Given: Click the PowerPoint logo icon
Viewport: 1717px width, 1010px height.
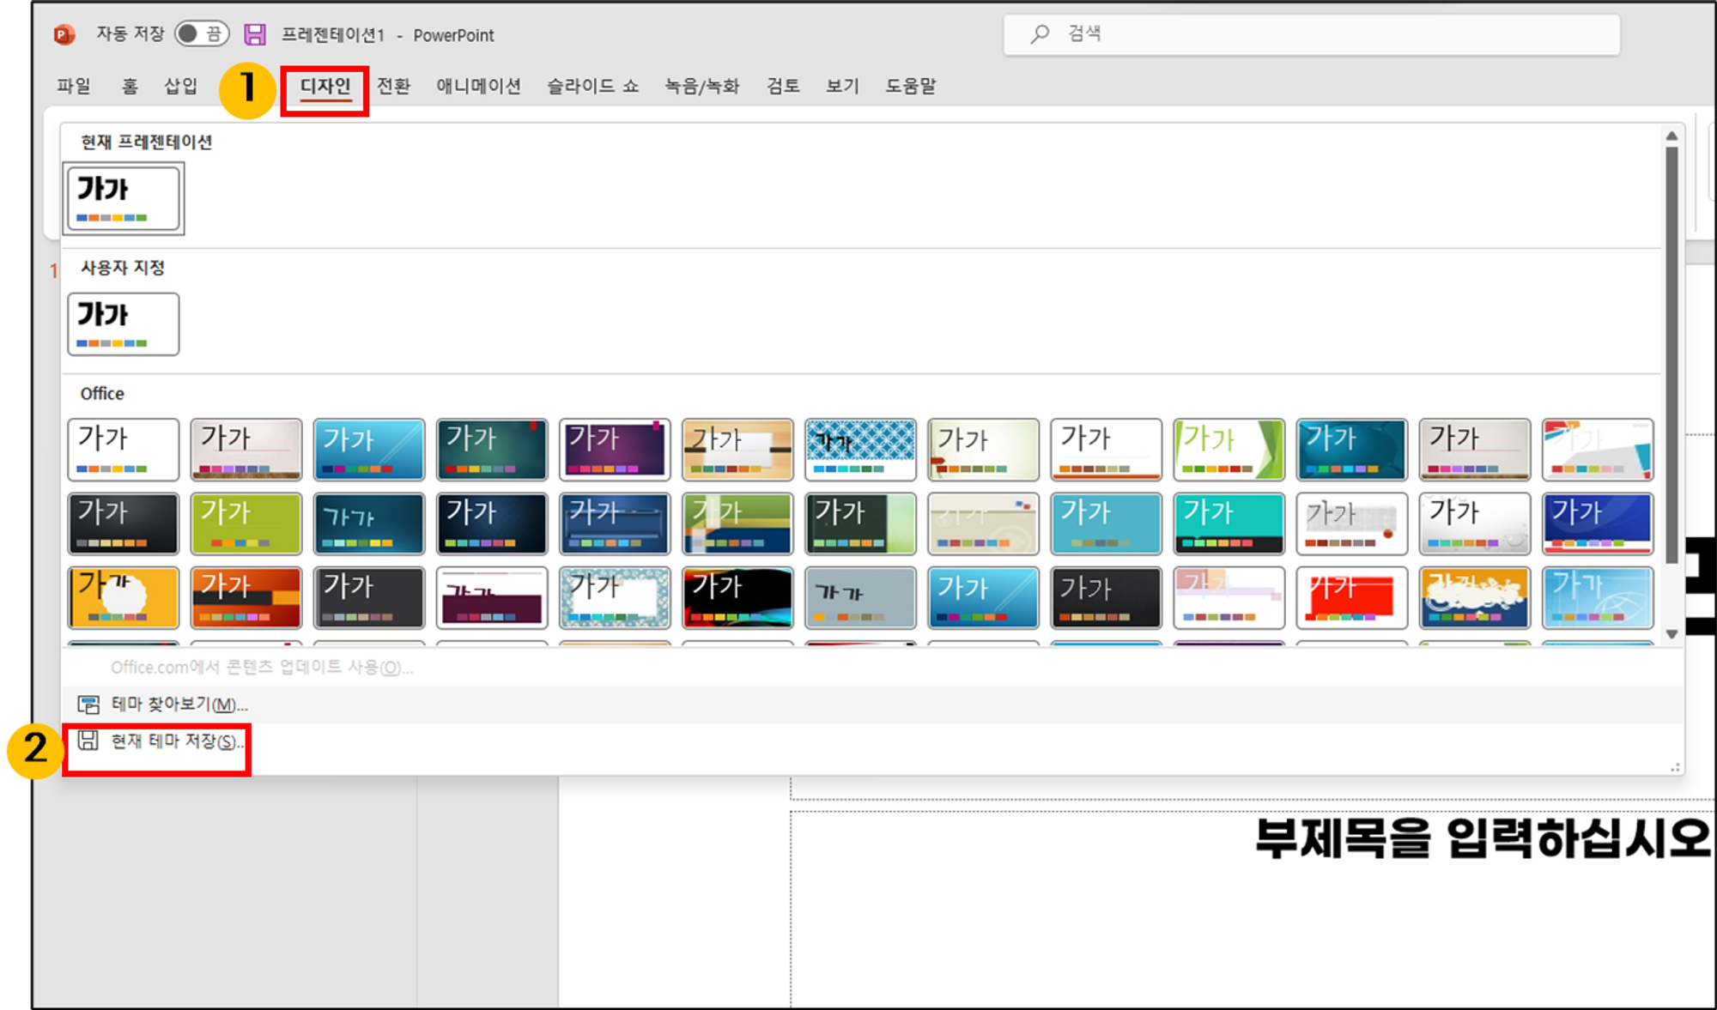Looking at the screenshot, I should (64, 34).
